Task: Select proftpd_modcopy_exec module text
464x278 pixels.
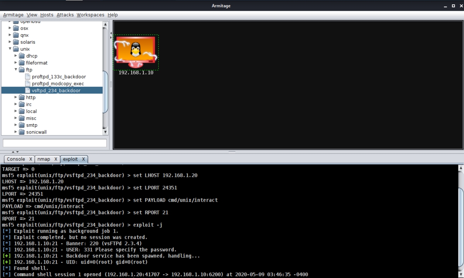Action: pos(58,84)
